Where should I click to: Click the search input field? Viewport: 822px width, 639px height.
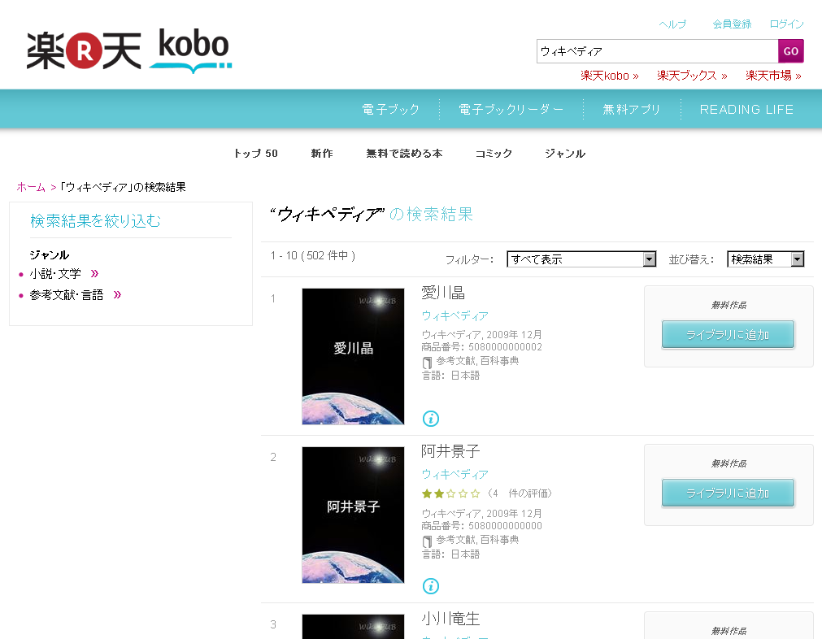tap(658, 51)
